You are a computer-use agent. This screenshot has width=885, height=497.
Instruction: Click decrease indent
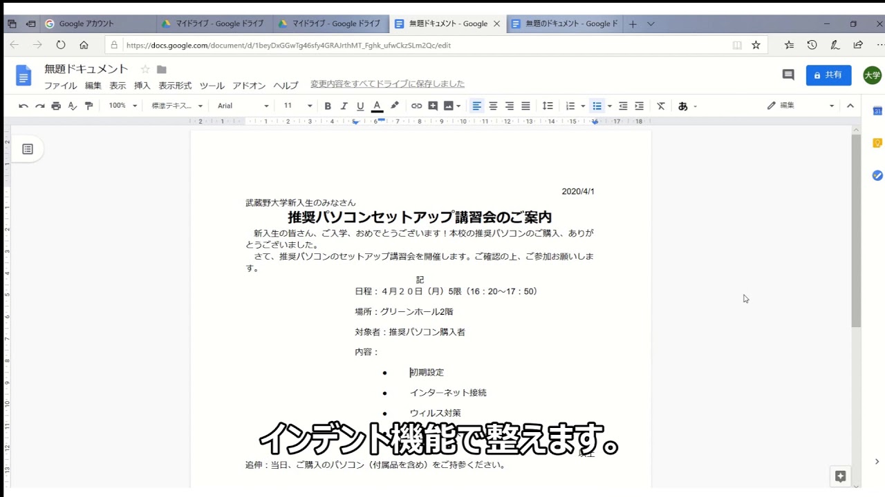click(623, 106)
